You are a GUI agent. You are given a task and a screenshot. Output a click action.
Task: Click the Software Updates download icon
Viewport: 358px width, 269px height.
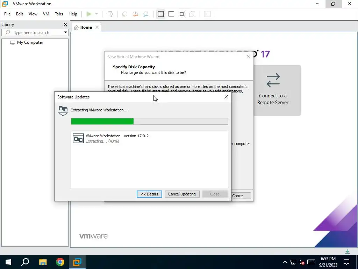point(63,111)
